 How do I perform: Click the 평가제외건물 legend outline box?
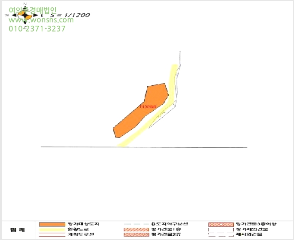(221, 230)
